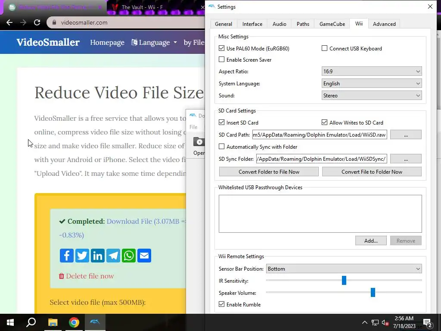Close the Settings dialog
This screenshot has width=441, height=331.
[430, 6]
